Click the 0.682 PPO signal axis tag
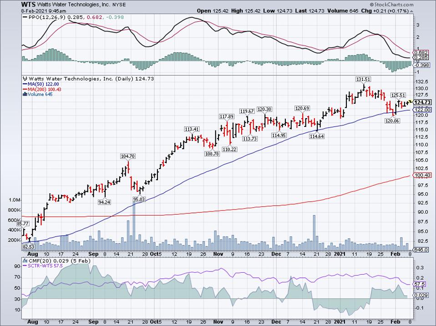Viewport: 436px width, 326px height. (421, 52)
